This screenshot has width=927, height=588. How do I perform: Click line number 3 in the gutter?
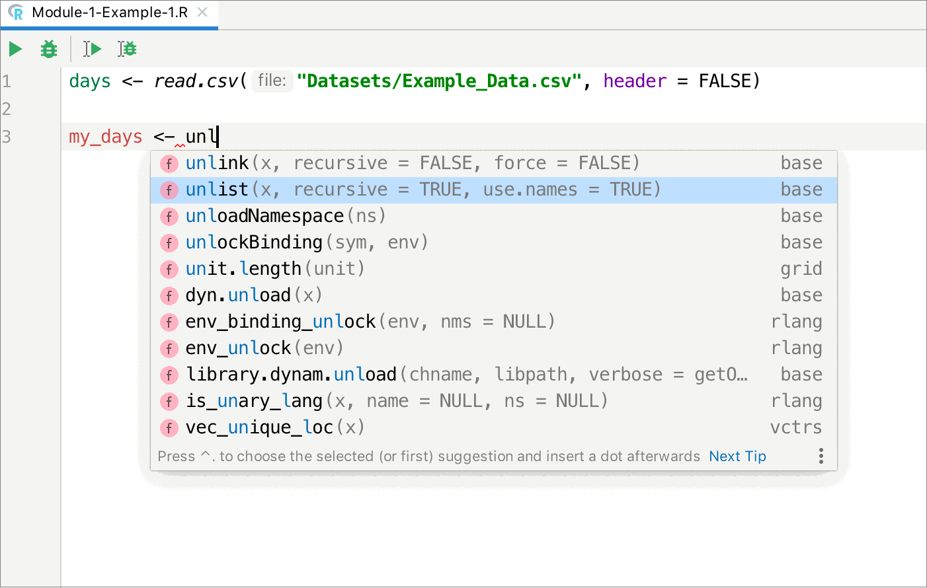tap(8, 136)
